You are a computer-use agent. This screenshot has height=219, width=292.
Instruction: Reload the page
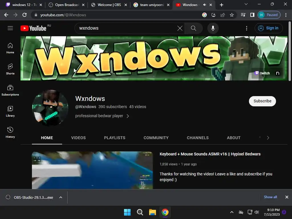[25, 15]
